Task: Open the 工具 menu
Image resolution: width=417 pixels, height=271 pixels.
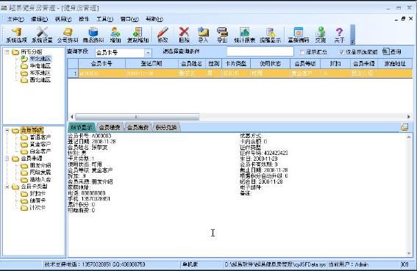Action: click(104, 19)
